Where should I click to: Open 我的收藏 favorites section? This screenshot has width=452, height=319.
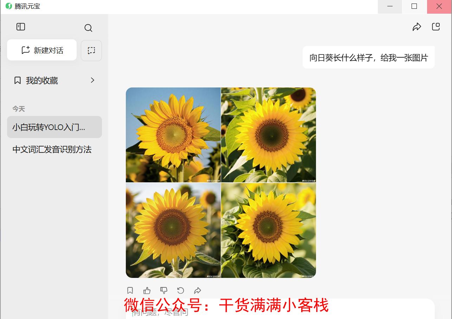pos(41,81)
